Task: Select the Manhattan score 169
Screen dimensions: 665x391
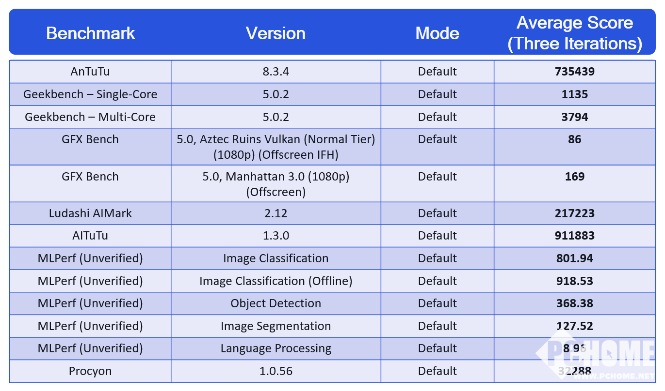Action: click(575, 177)
